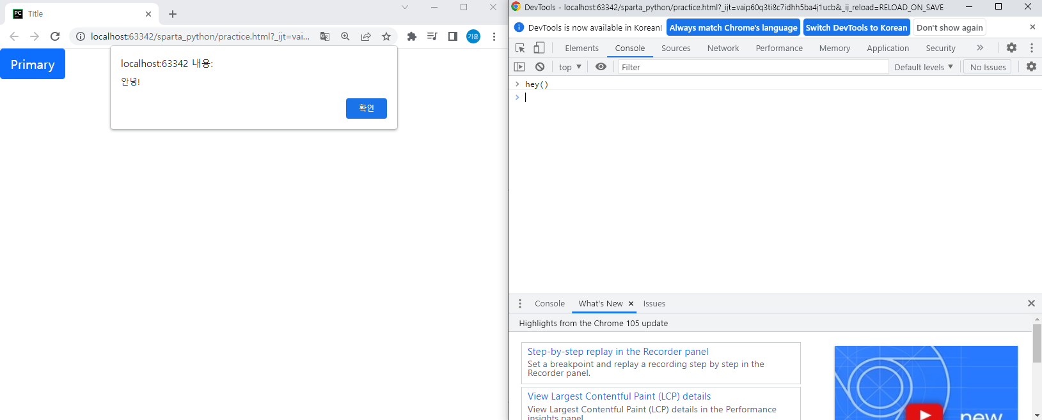Select the Title browser tab

pos(82,14)
